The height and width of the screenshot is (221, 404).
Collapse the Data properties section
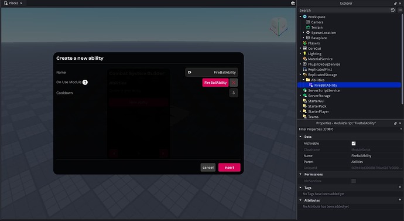tap(300, 137)
